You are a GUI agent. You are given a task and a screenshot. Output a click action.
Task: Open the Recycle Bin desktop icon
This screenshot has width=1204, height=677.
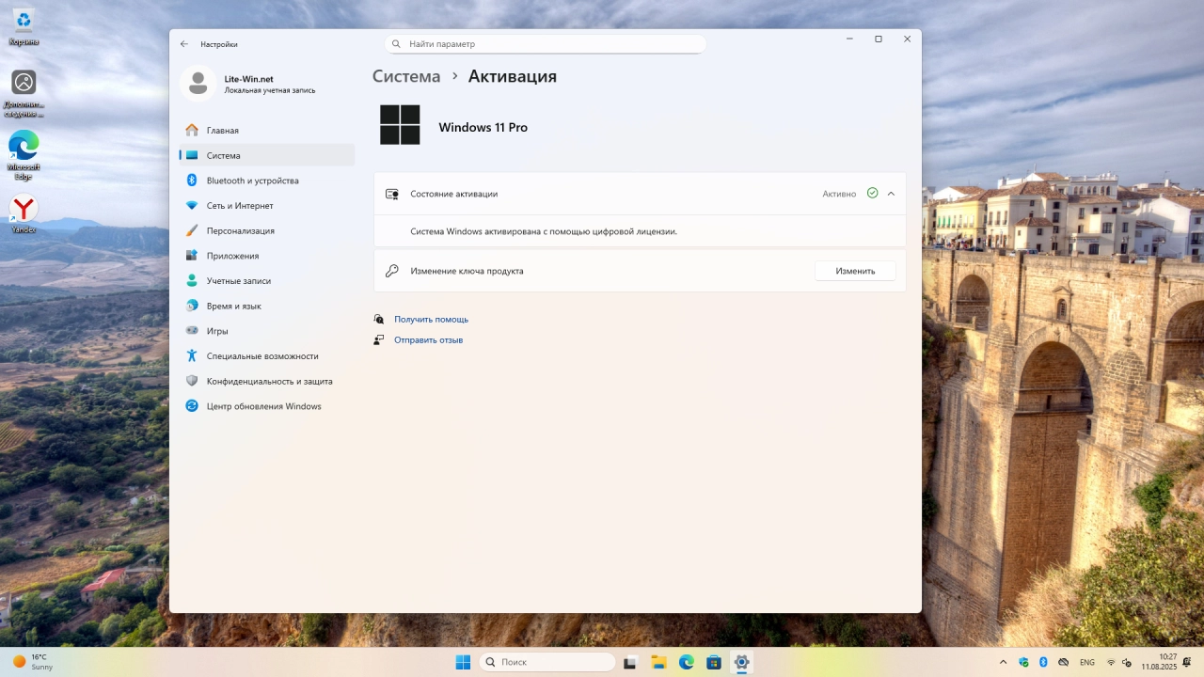tap(24, 27)
